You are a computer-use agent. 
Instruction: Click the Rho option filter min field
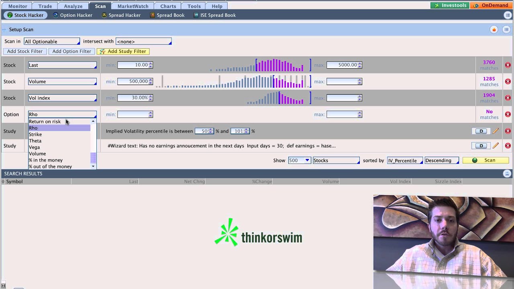coord(133,114)
